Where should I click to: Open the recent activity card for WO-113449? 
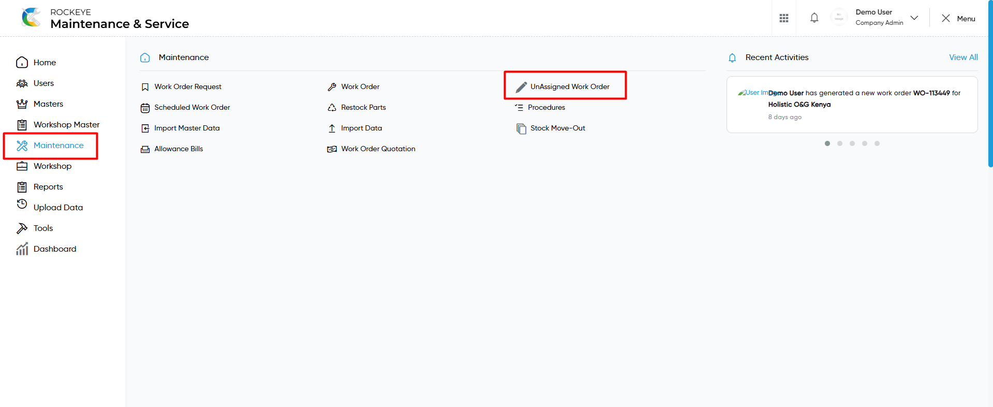[852, 105]
